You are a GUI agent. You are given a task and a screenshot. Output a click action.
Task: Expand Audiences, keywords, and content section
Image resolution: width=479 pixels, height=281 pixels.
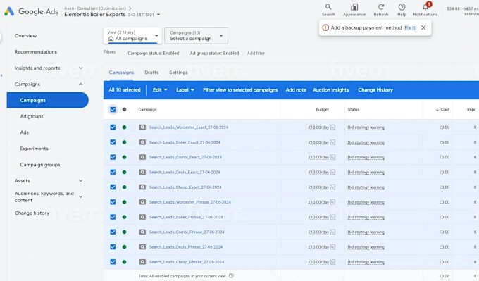tap(80, 196)
